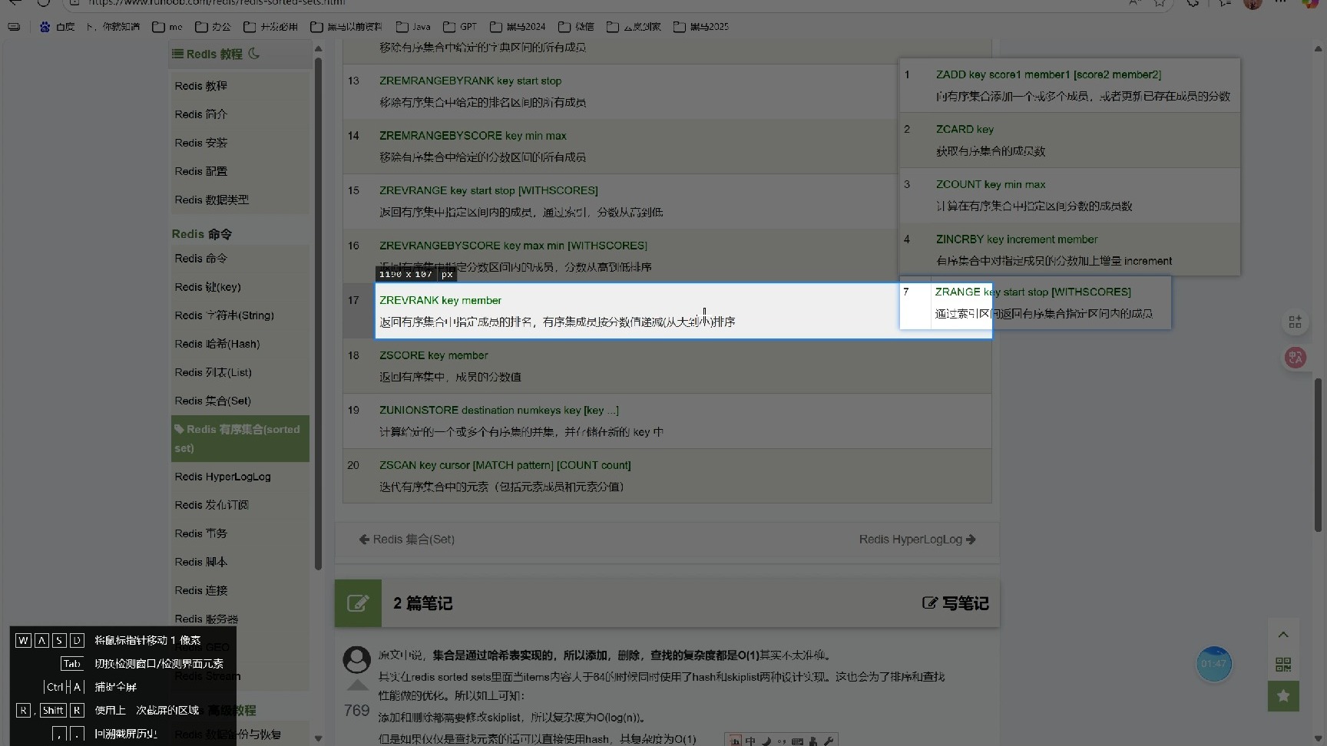Viewport: 1327px width, 746px height.
Task: Click IME wrench settings icon
Action: pos(828,741)
